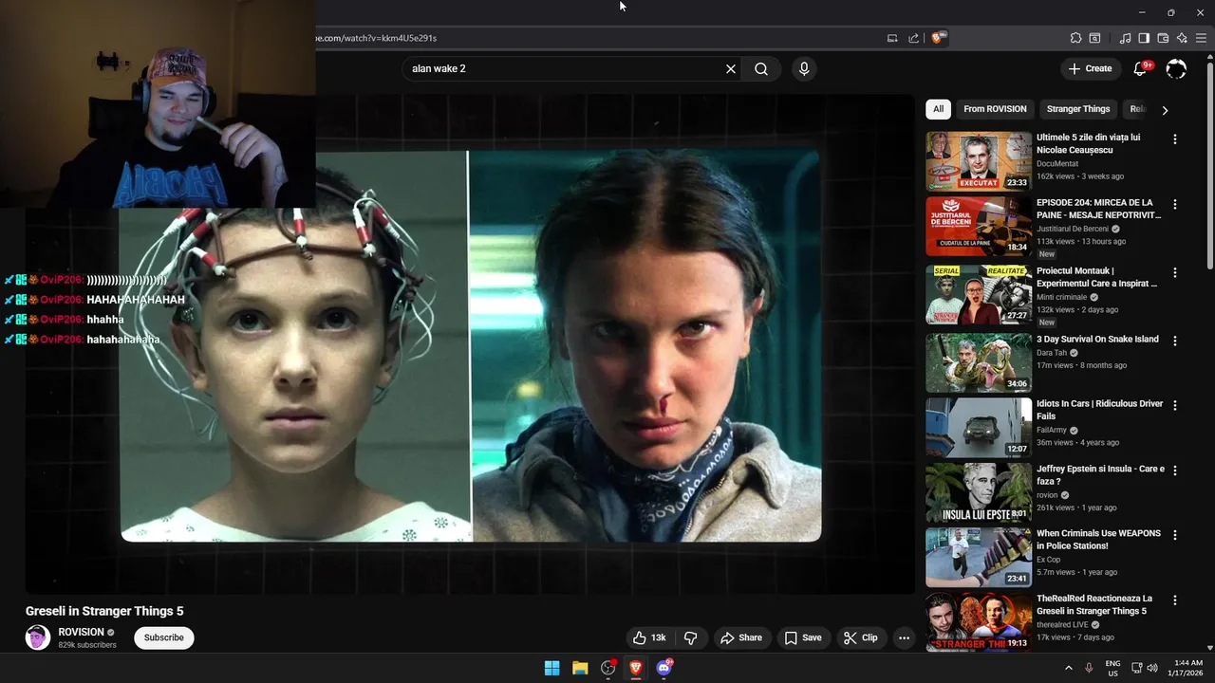1215x683 pixels.
Task: Open volume control in system tray
Action: click(1152, 668)
